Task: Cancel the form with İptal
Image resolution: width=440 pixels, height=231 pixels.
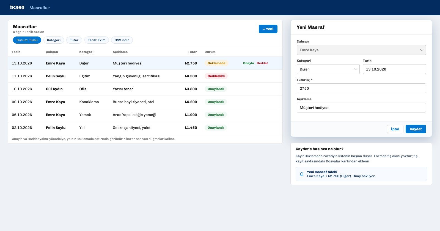Action: point(395,129)
